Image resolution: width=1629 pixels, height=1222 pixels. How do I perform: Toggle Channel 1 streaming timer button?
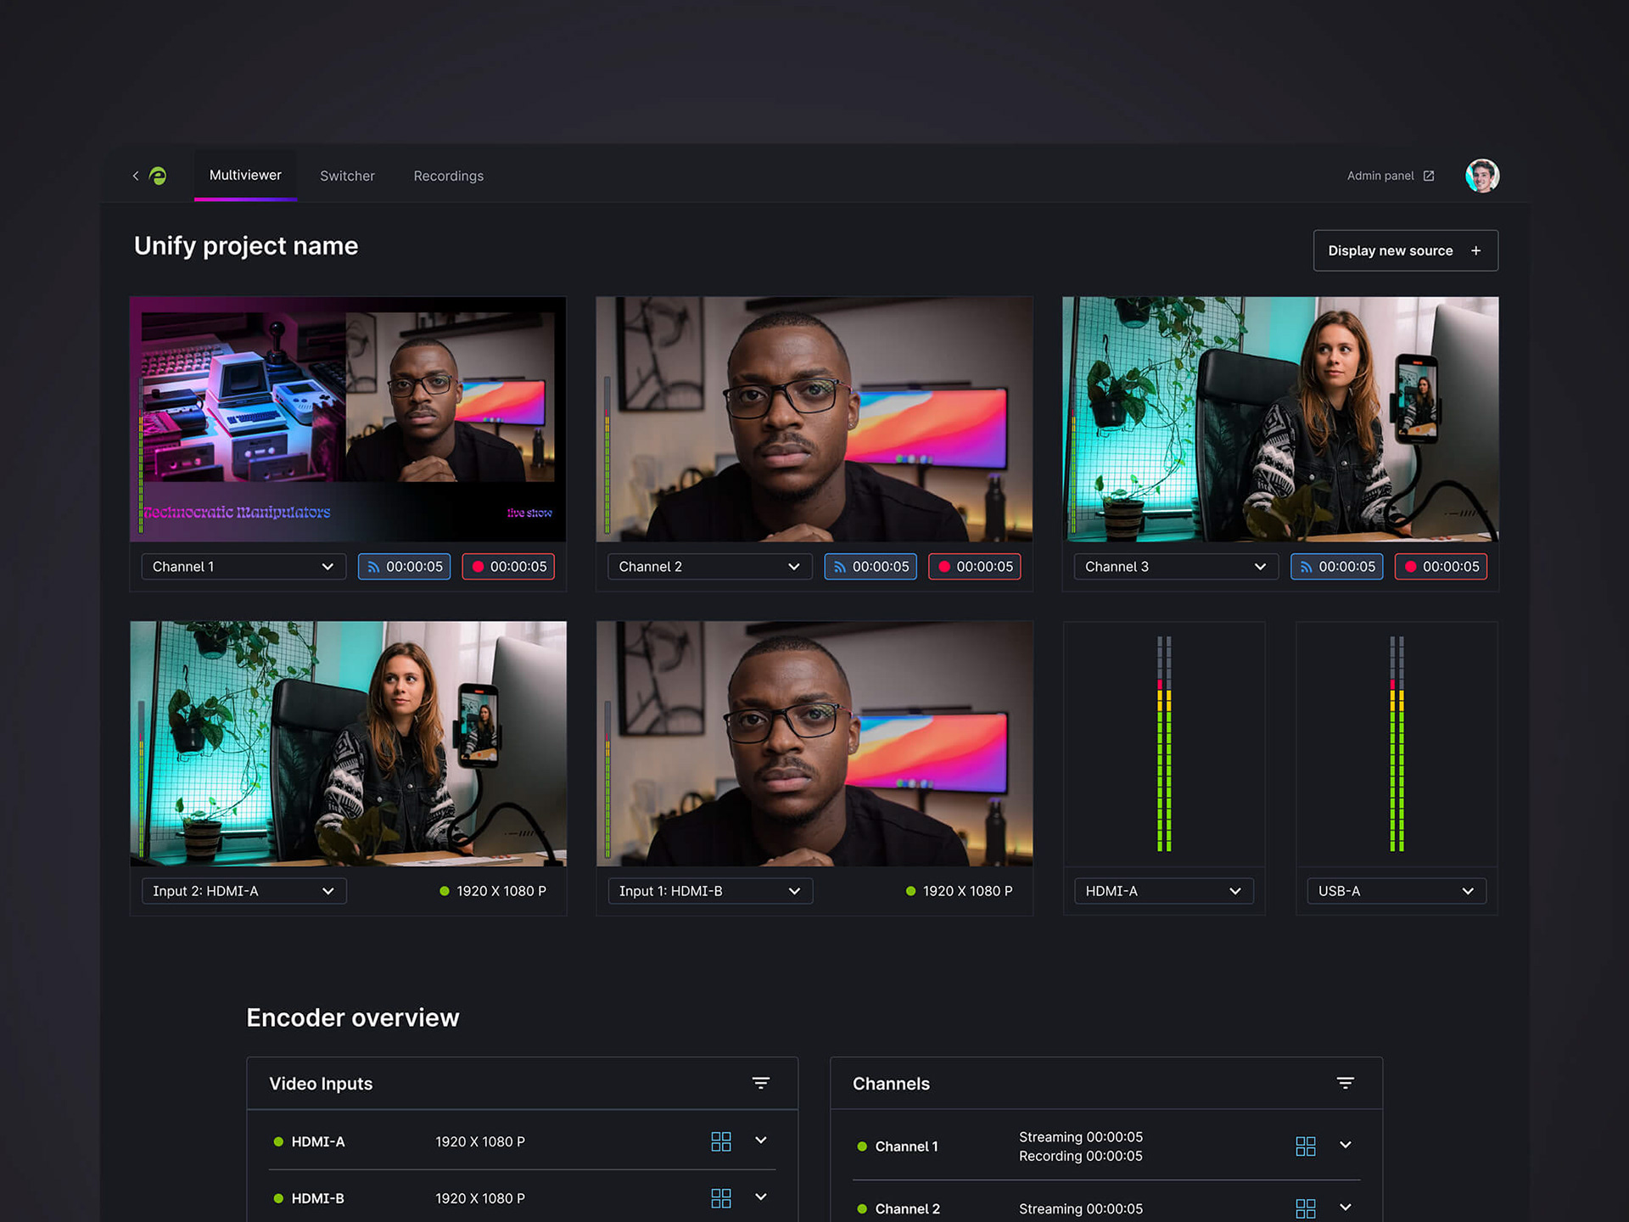coord(404,567)
